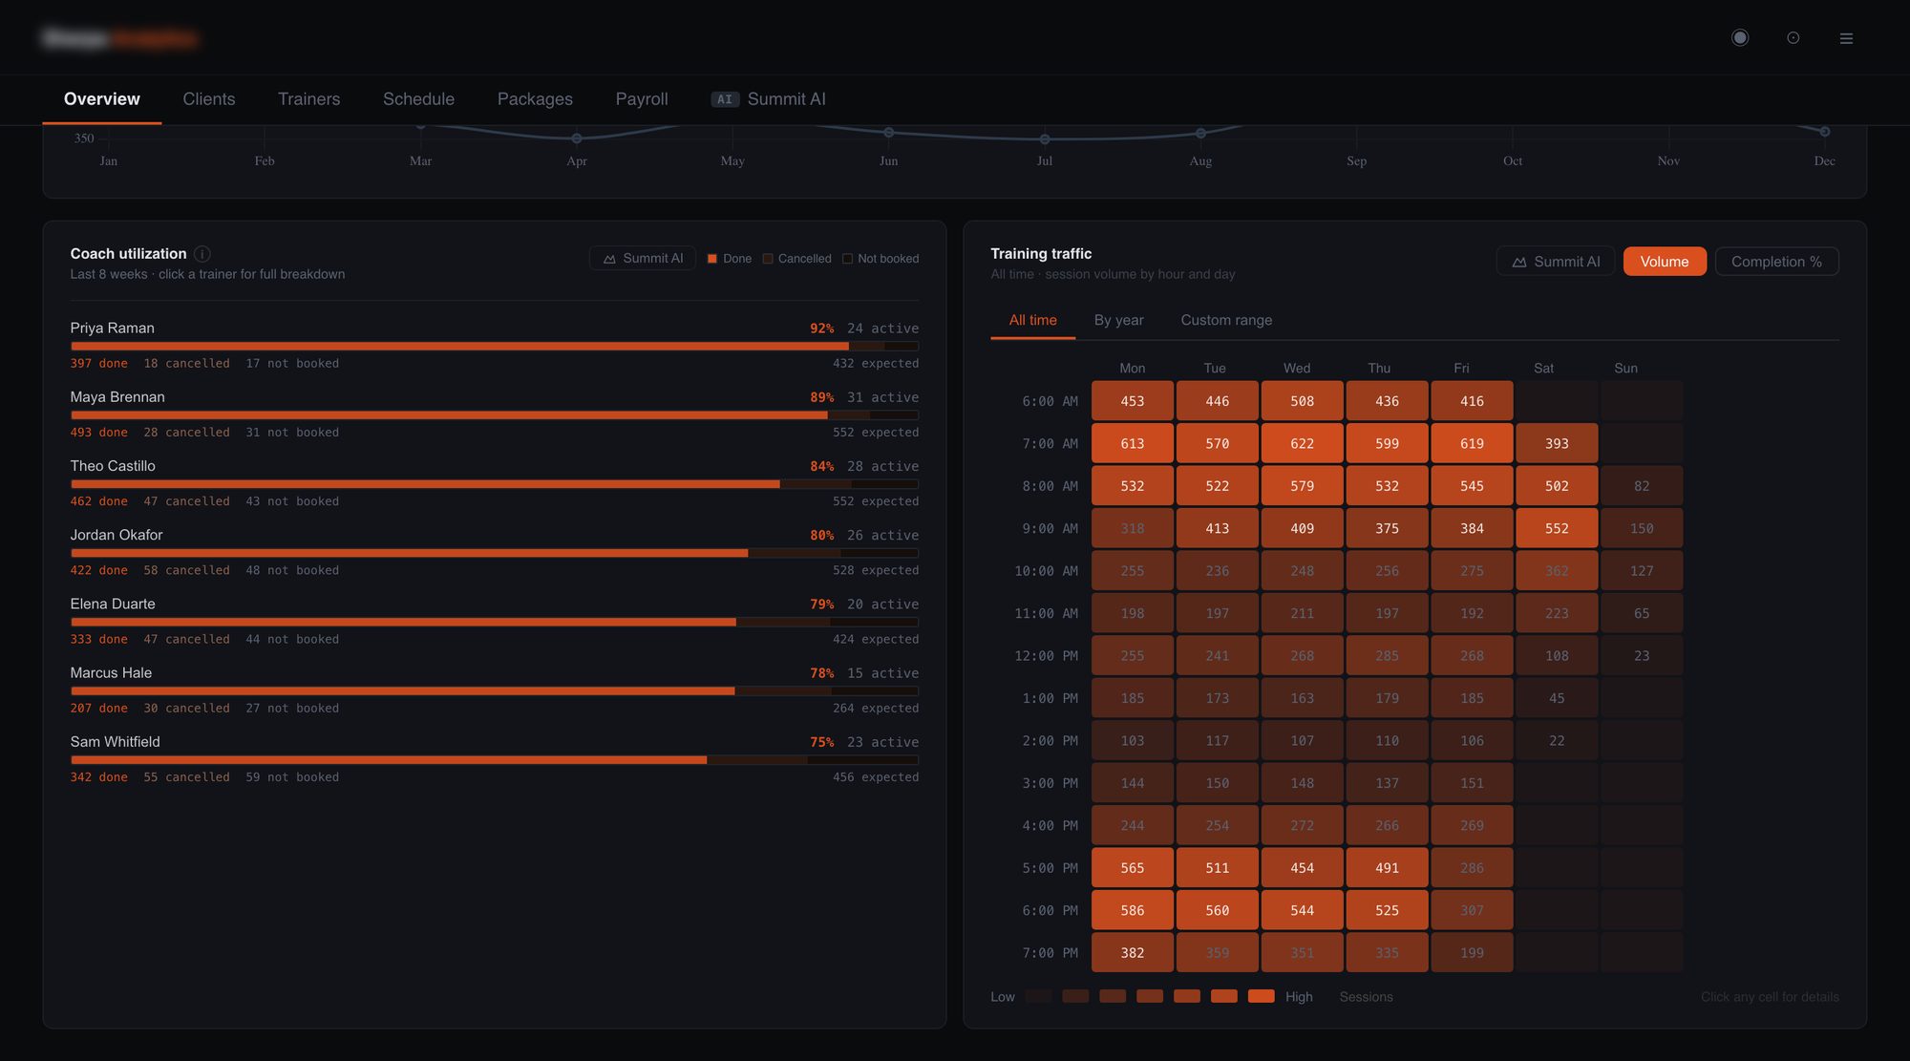Open Sam Whitfield trainer breakdown
This screenshot has width=1910, height=1061.
point(495,758)
